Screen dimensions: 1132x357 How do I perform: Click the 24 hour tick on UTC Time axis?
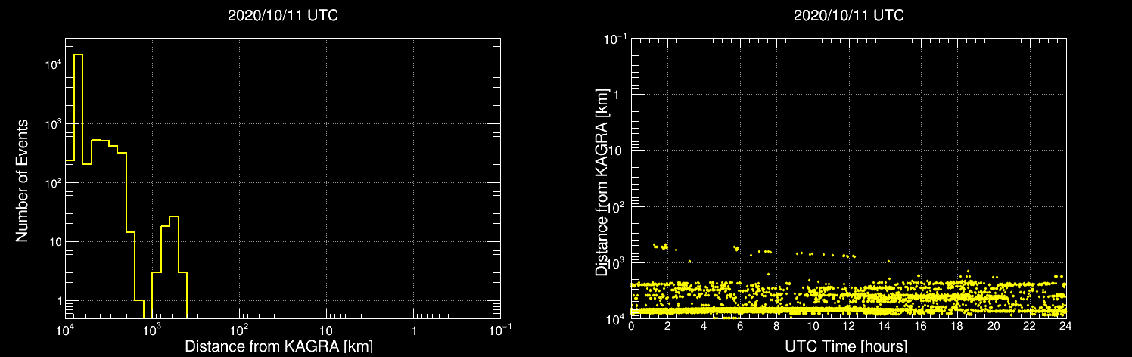point(1066,326)
